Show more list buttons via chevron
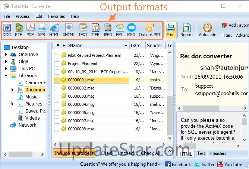 tap(170, 150)
